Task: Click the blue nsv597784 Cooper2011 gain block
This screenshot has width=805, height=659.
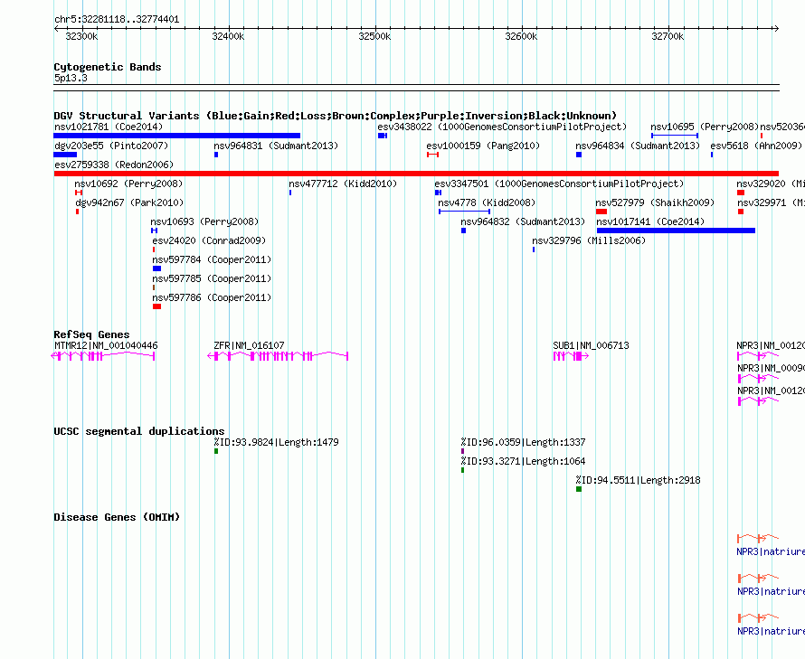Action: pos(156,268)
